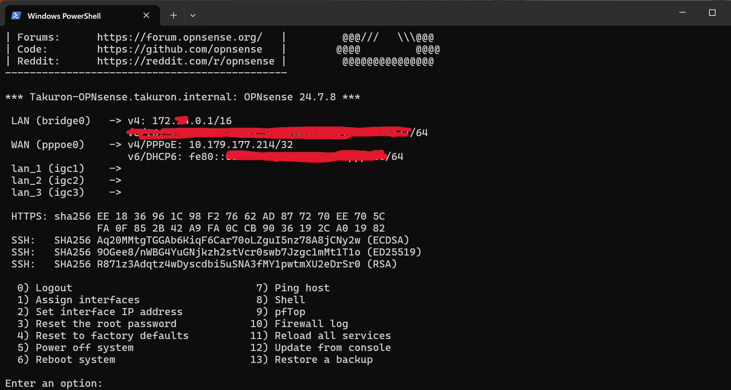
Task: Expand the new tab profile dropdown
Action: [193, 15]
